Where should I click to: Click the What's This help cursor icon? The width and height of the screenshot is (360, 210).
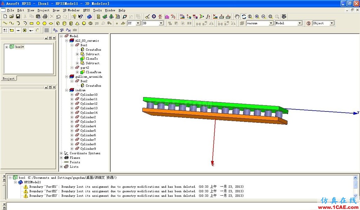point(81,17)
